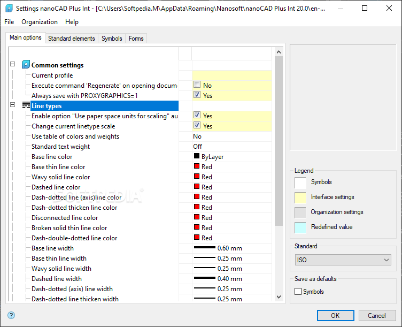The width and height of the screenshot is (402, 327).
Task: Click the Common settings blue icon
Action: [26, 64]
